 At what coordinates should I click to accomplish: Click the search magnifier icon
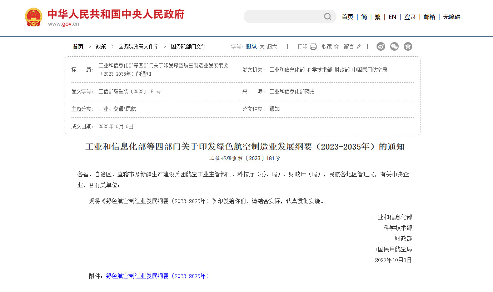coord(328,16)
